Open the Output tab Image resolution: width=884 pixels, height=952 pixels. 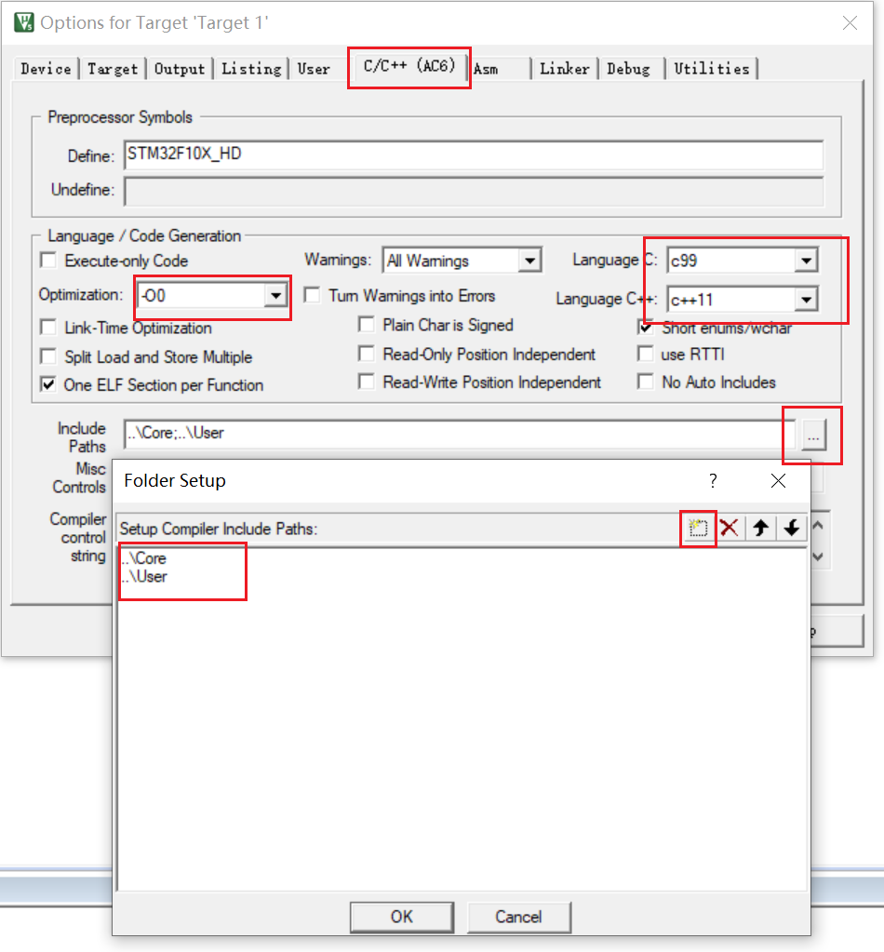click(x=179, y=69)
